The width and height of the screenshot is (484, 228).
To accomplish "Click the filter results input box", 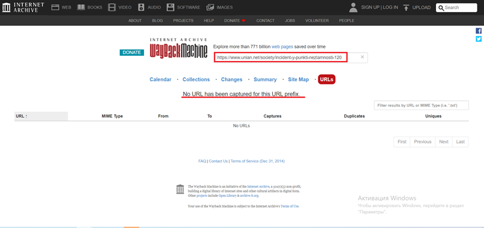I will [422, 105].
